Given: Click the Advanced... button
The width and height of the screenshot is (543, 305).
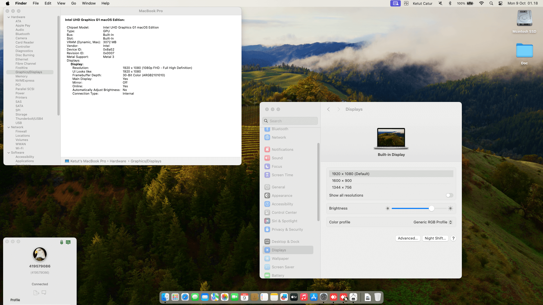Looking at the screenshot, I should click(x=408, y=238).
